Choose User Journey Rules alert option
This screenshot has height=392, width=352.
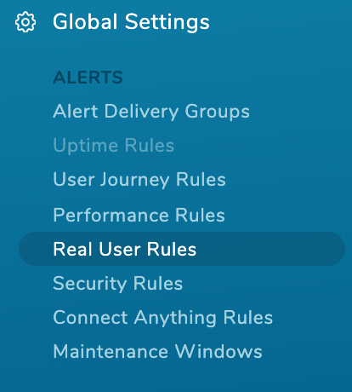(x=139, y=180)
